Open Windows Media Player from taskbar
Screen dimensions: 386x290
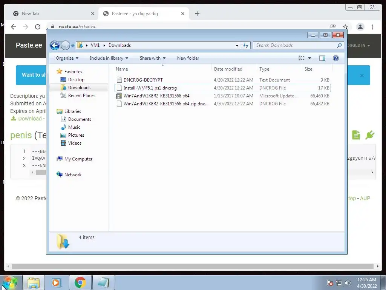coord(56,282)
